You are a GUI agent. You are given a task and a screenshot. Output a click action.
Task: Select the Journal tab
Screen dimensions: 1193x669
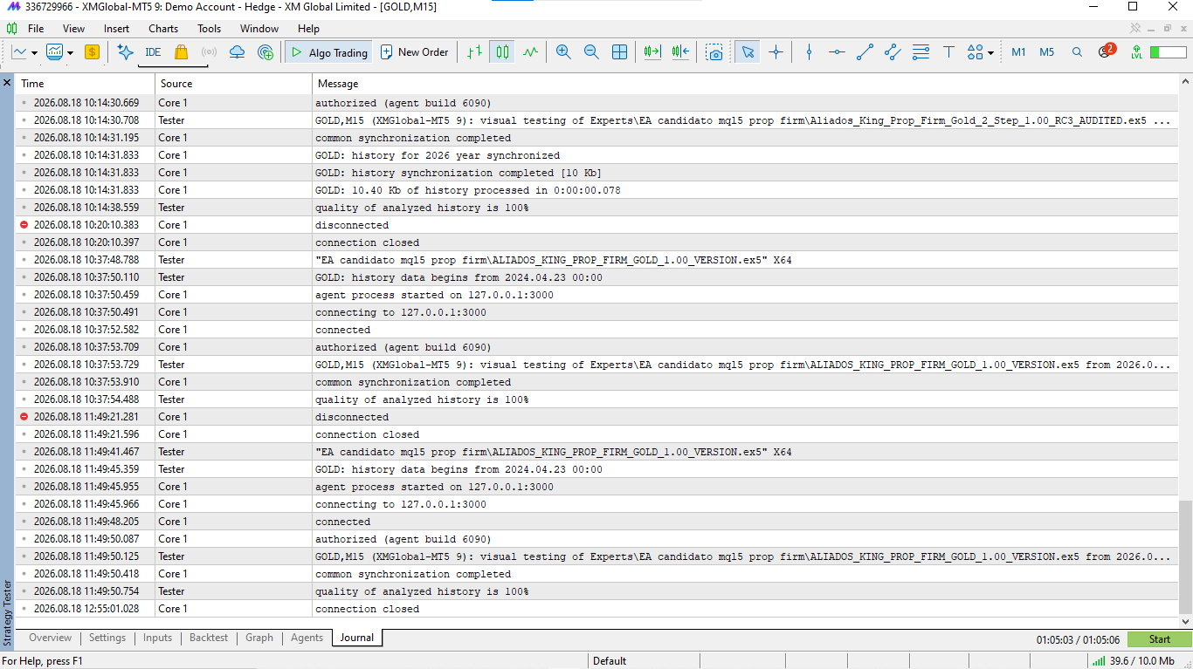tap(357, 638)
